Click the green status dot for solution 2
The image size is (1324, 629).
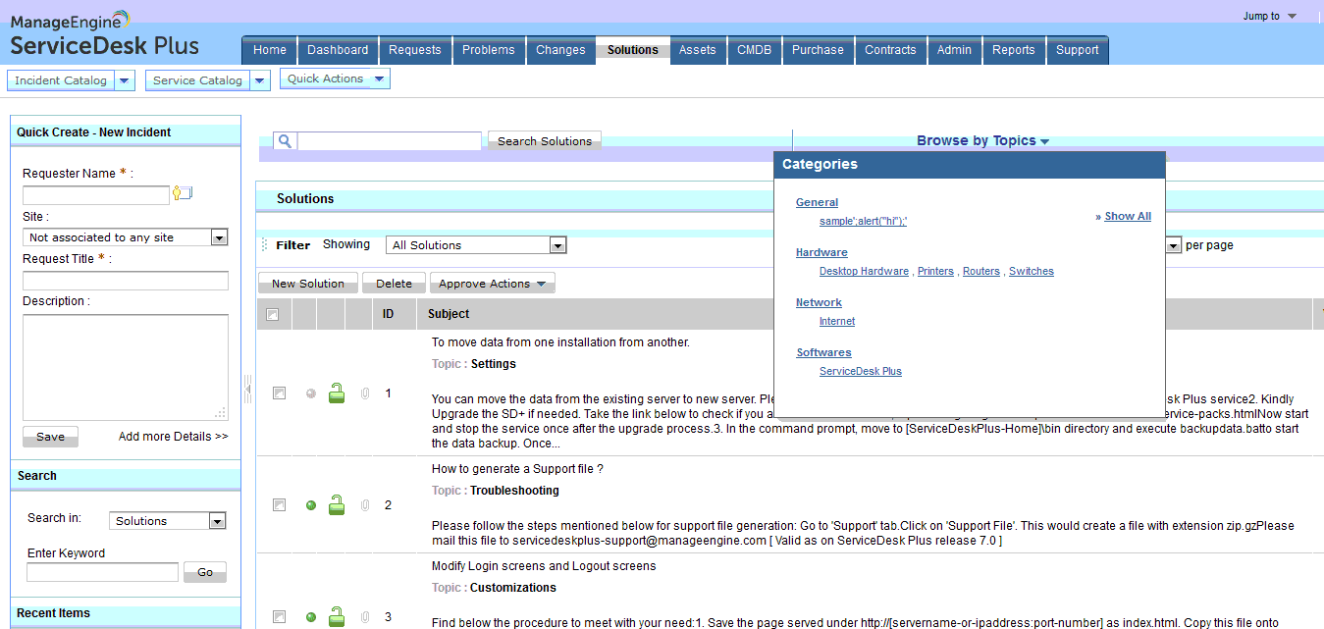(311, 505)
